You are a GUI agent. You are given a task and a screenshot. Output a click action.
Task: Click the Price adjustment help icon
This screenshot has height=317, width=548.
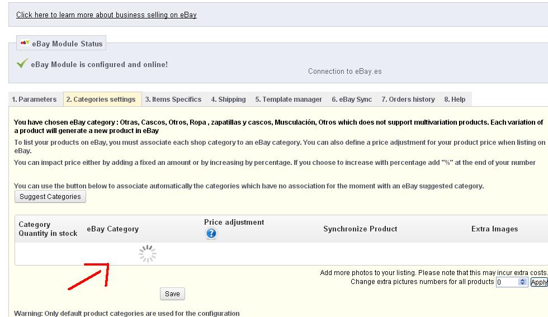click(211, 233)
